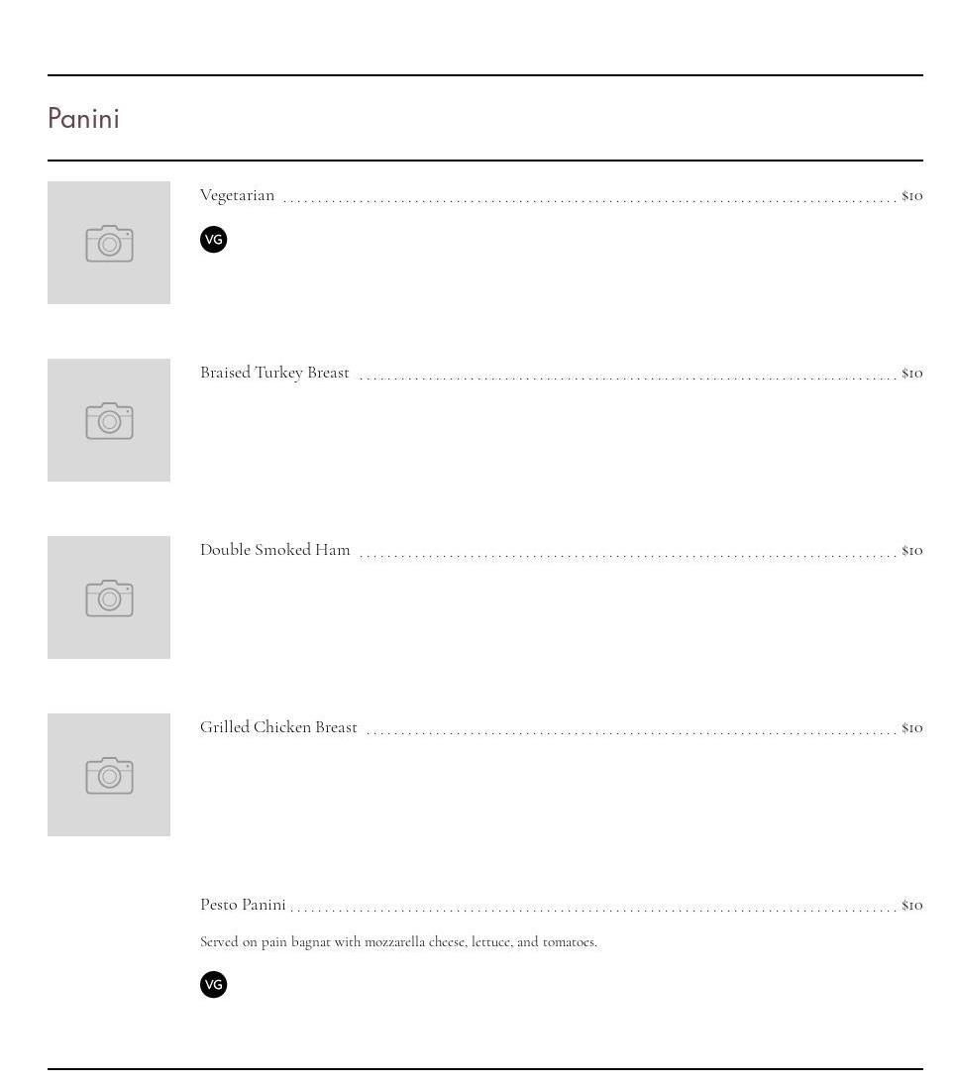Click the Panini section heading
The image size is (956, 1085).
coord(84,119)
